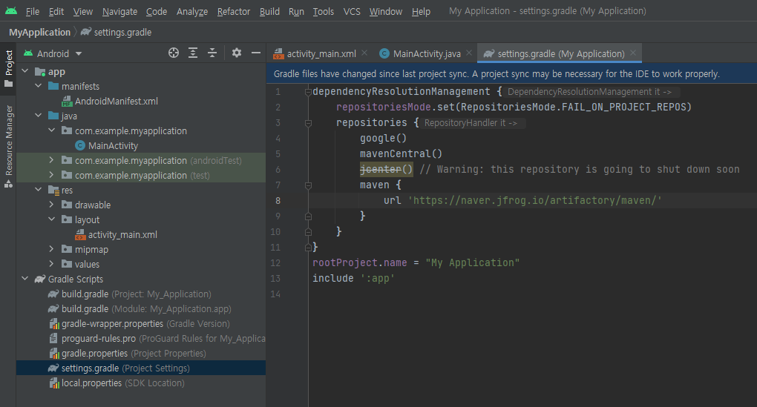Open the Build menu
The width and height of the screenshot is (757, 407).
coord(269,11)
